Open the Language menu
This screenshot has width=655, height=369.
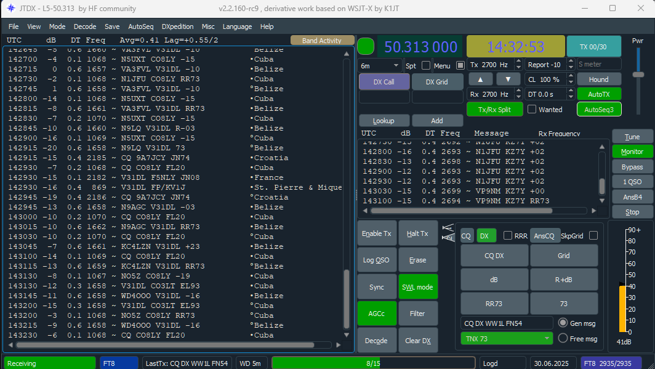237,26
